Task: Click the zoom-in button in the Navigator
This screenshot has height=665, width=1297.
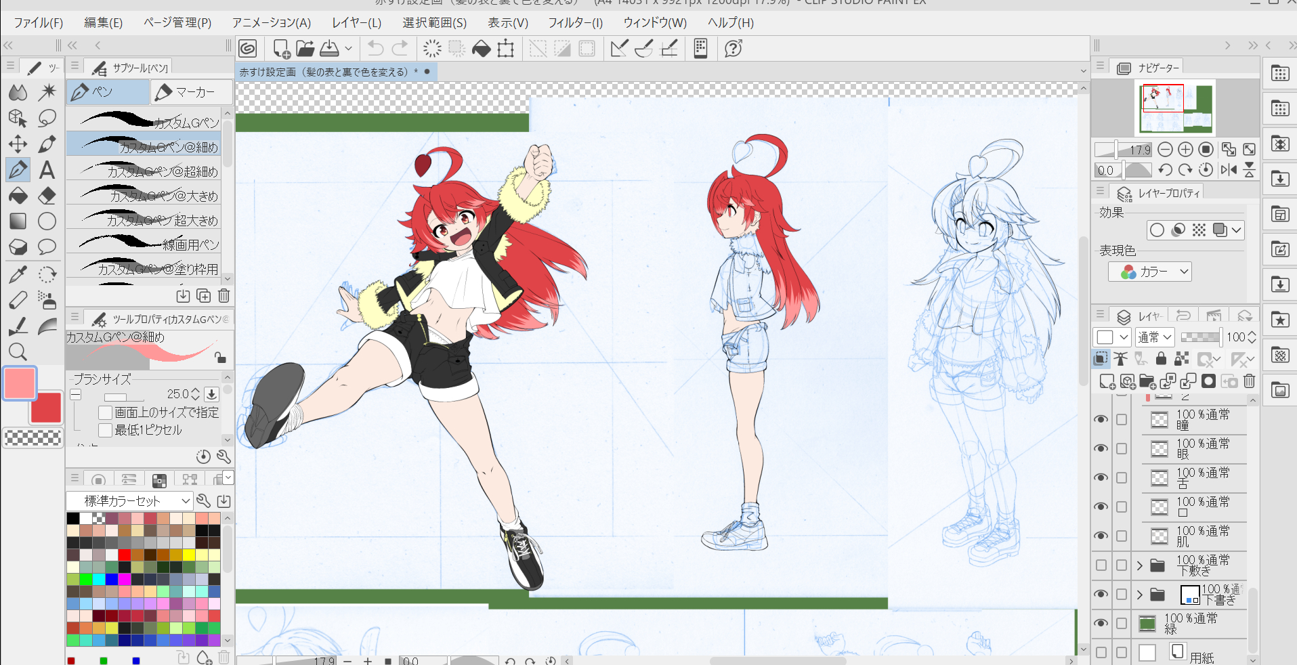Action: [x=1186, y=149]
